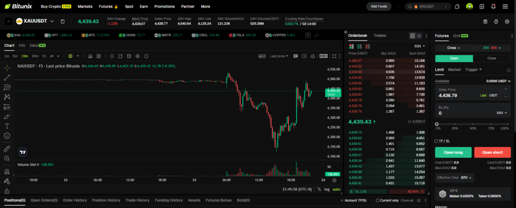Click the quantity percentage slider handle

437,124
